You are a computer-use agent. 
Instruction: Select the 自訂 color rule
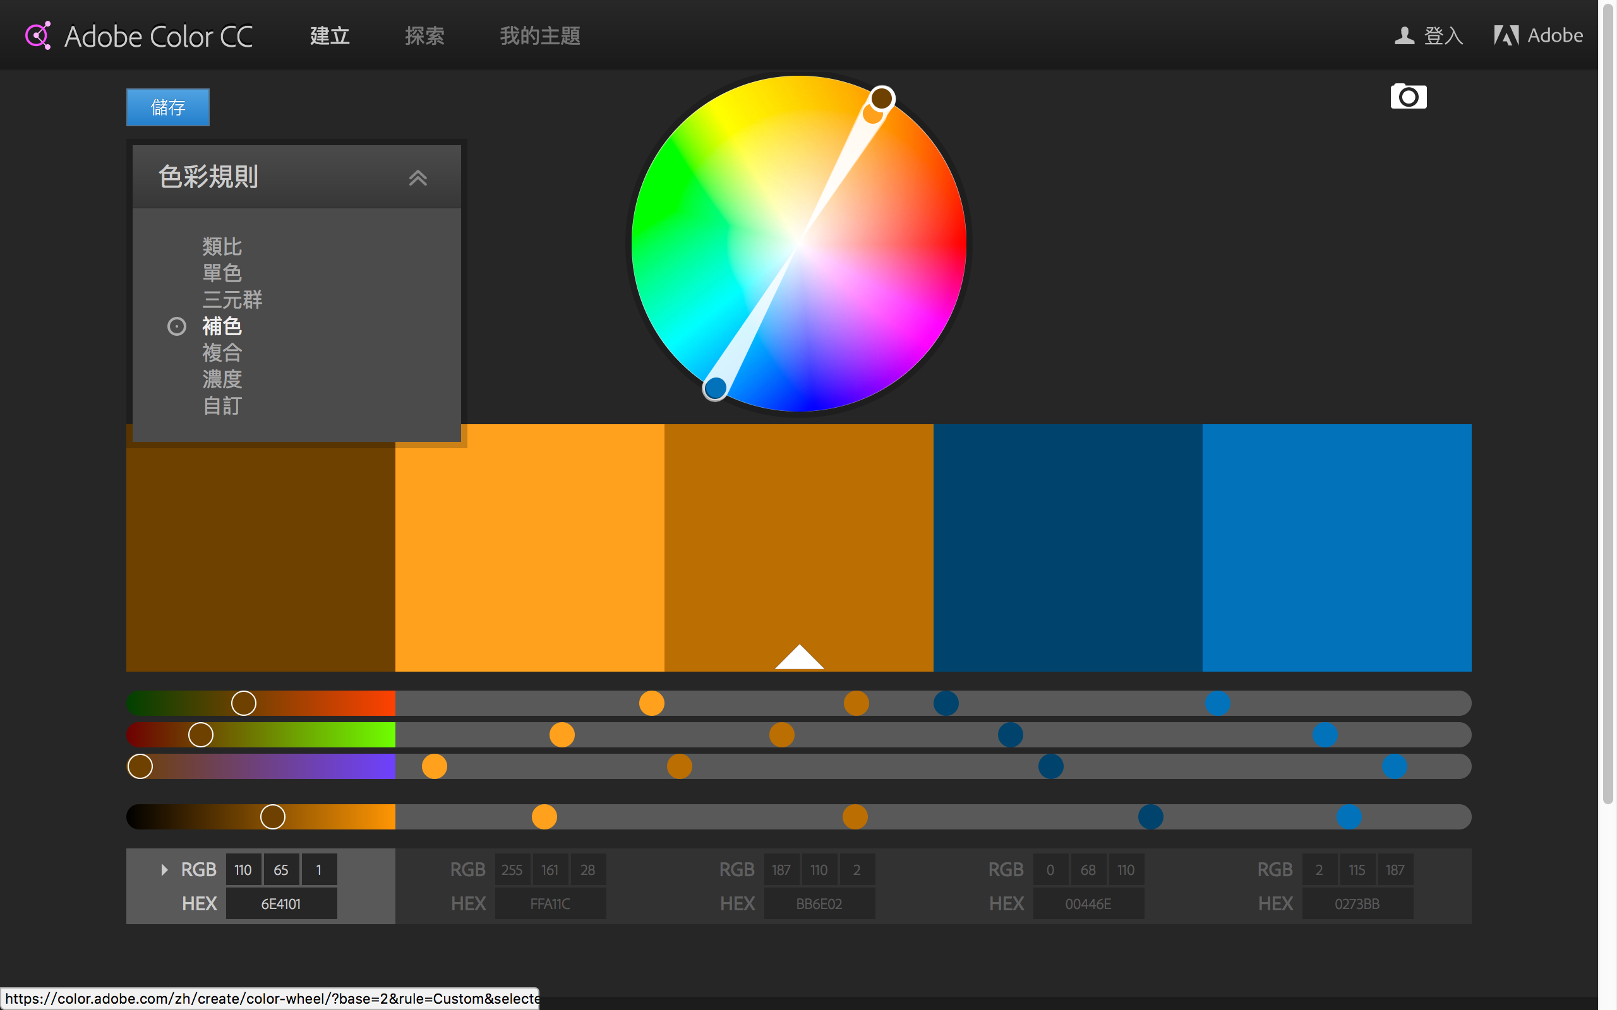222,405
